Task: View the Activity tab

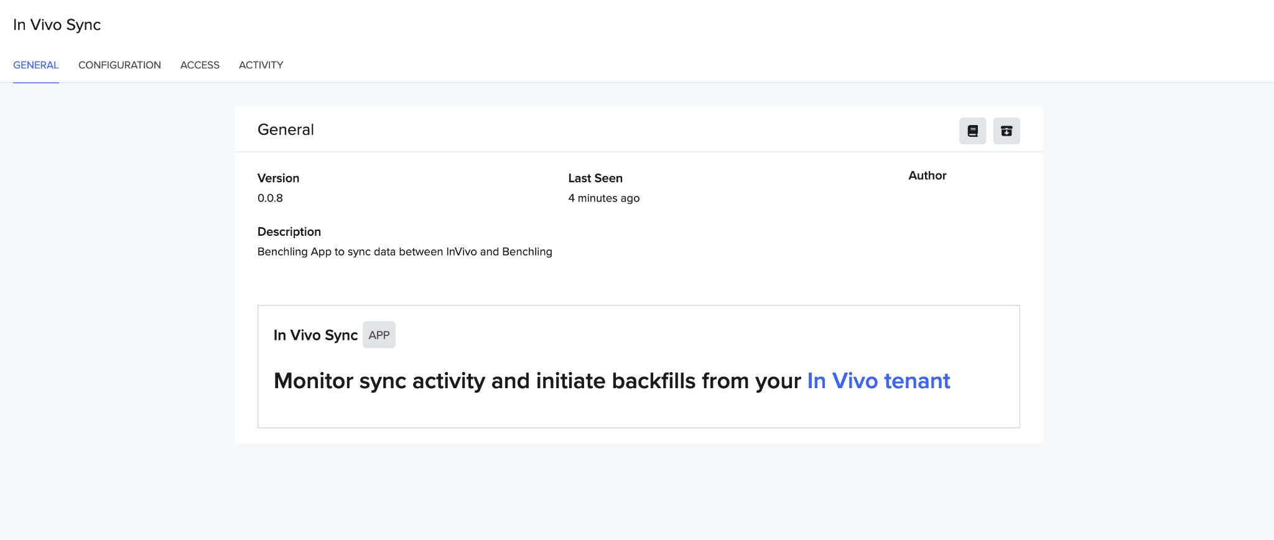Action: [261, 65]
